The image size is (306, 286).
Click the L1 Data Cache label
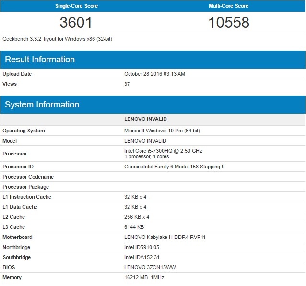point(20,207)
